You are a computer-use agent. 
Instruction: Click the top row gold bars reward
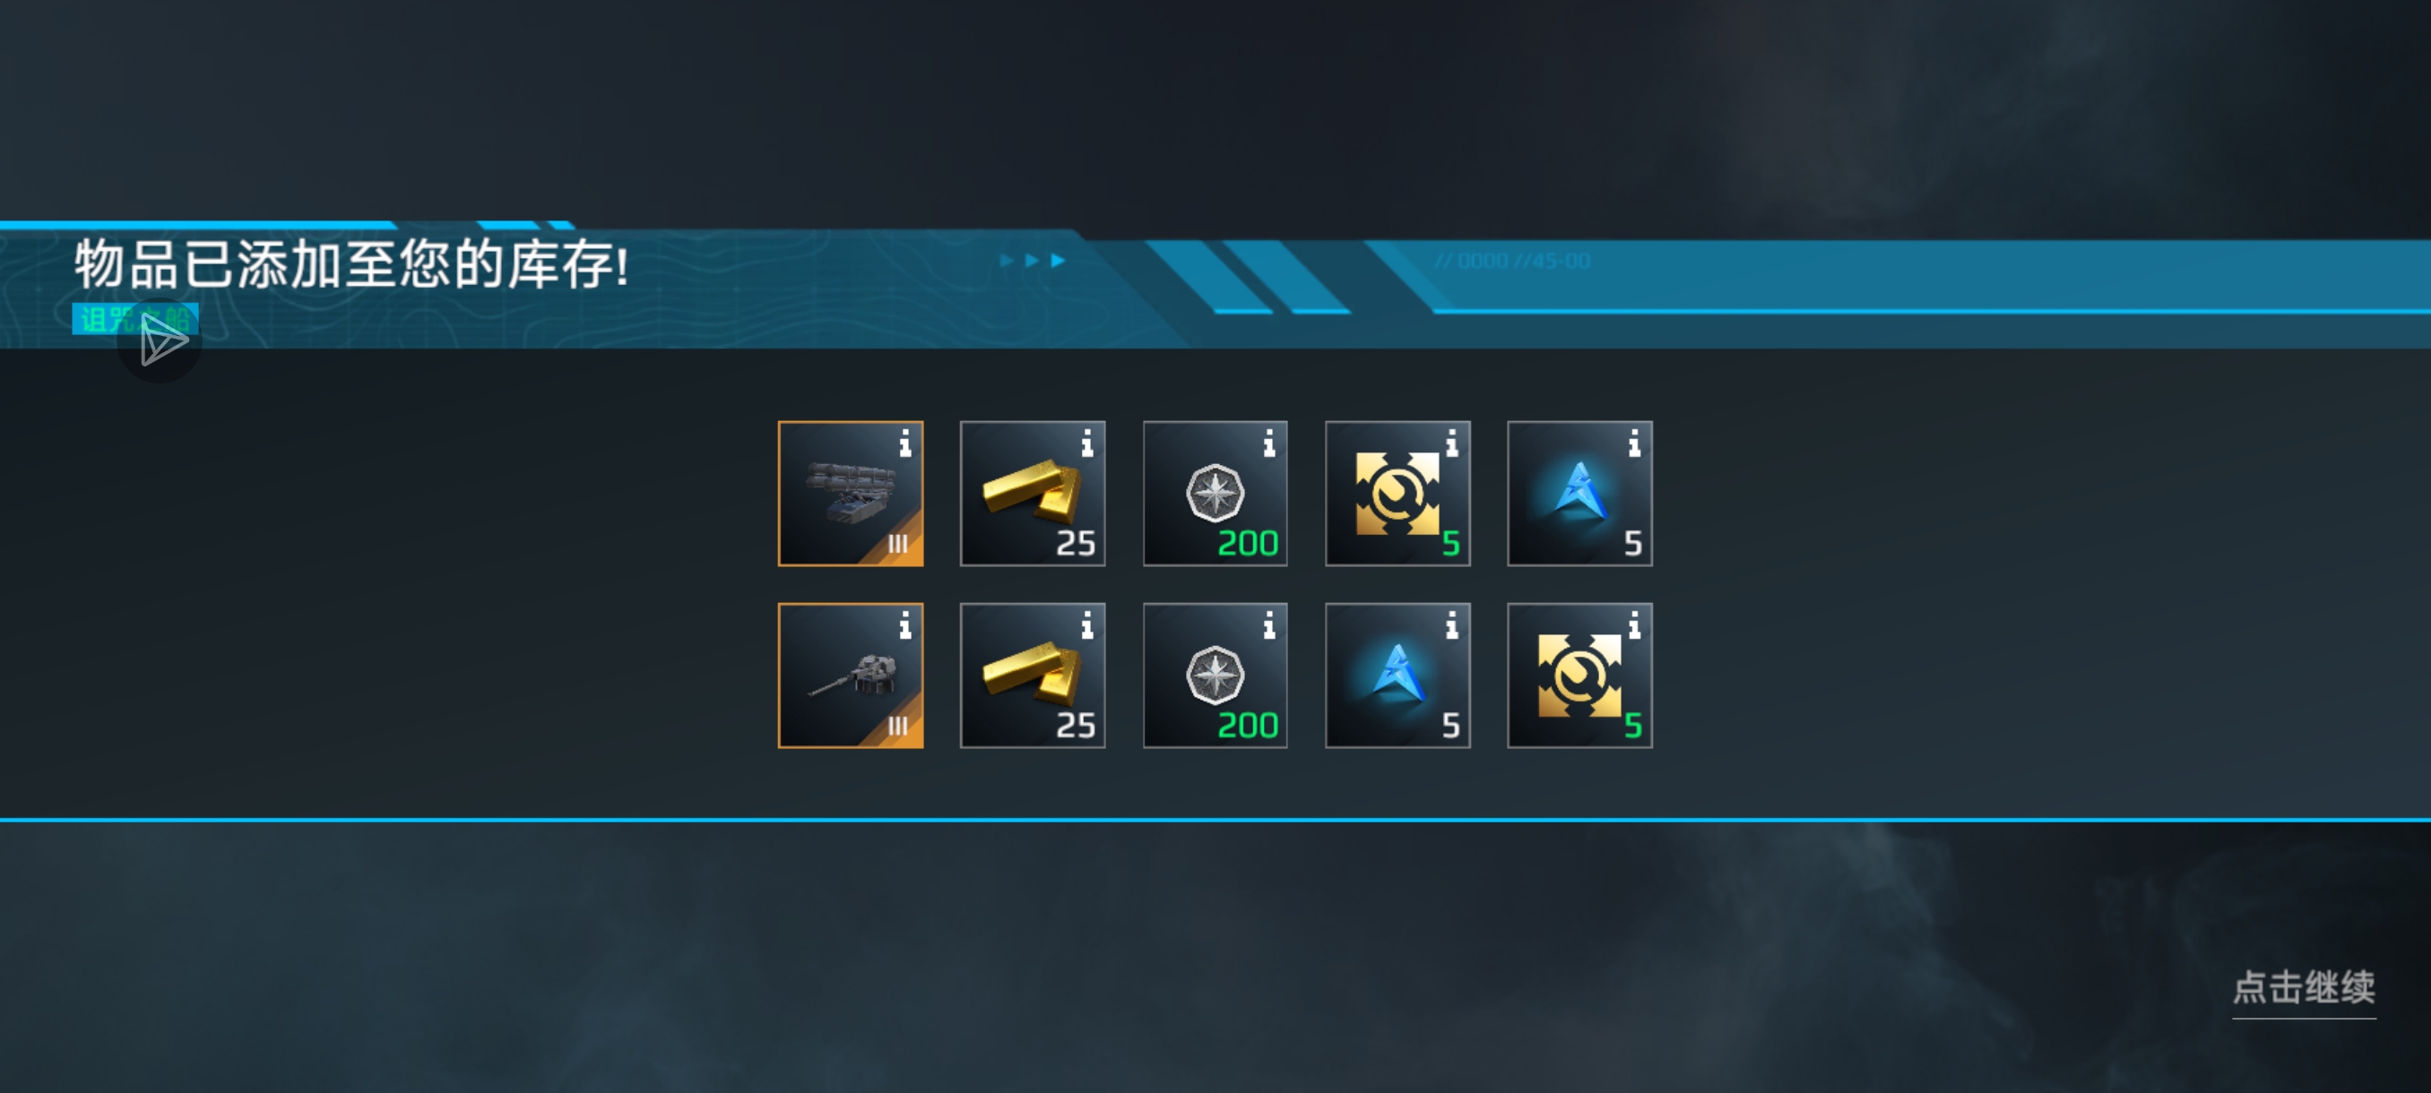tap(1033, 494)
